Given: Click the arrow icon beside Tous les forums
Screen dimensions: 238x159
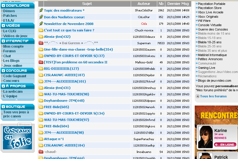Looking at the screenshot, I should point(198,96).
